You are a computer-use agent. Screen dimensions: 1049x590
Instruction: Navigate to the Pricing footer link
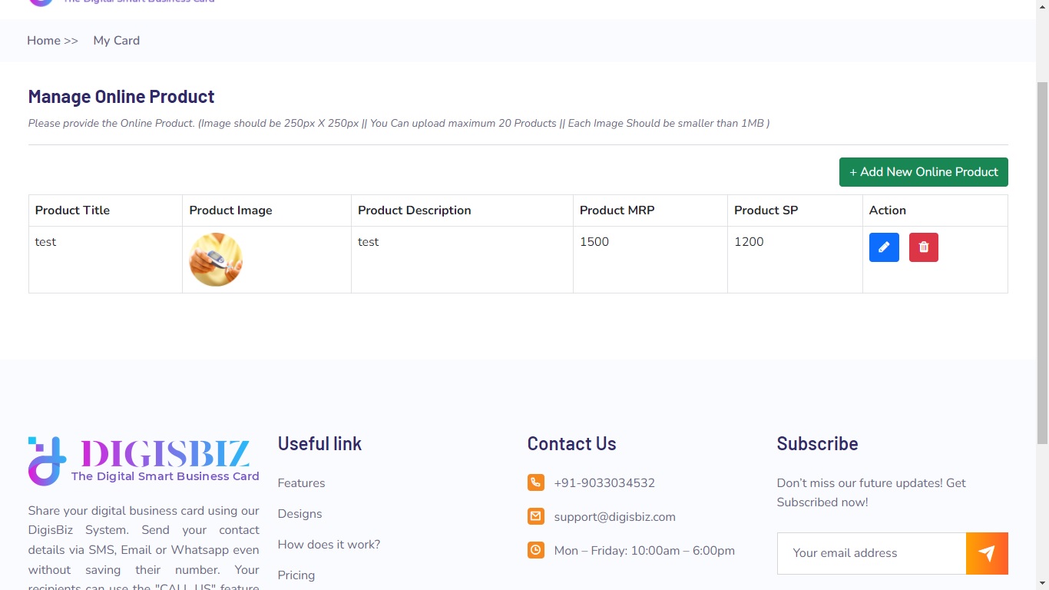pyautogui.click(x=296, y=575)
